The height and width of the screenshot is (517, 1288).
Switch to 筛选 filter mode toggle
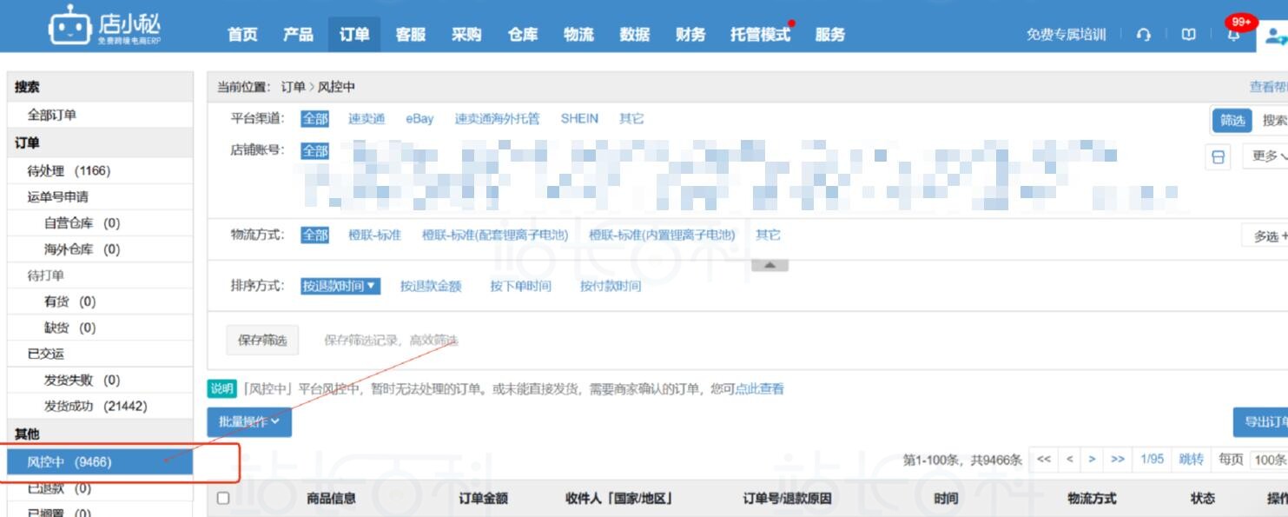(1232, 120)
